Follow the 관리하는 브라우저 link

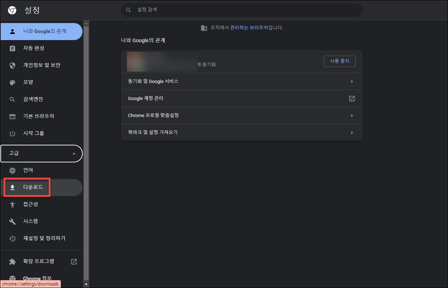tap(249, 28)
